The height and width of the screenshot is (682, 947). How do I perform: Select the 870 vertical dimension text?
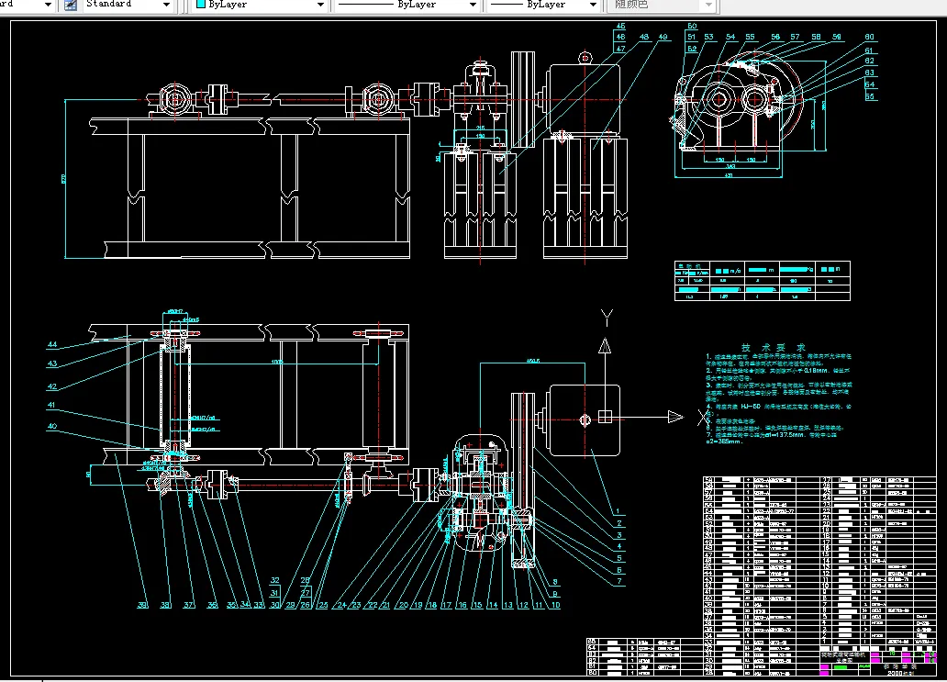coord(63,178)
